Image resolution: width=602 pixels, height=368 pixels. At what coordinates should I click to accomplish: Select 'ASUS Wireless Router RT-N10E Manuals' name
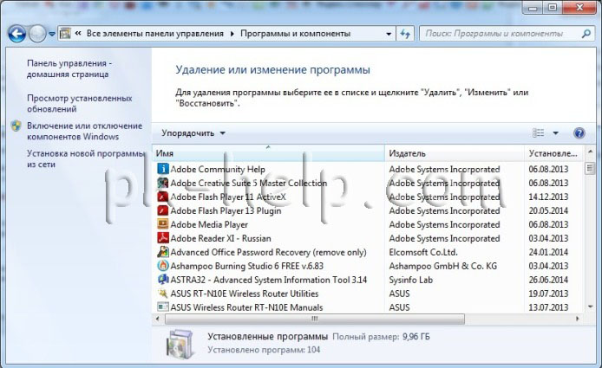tap(247, 307)
